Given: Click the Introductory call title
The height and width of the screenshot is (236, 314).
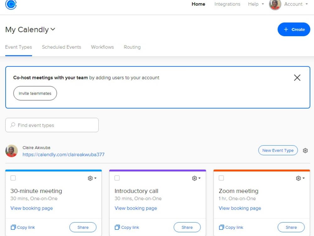Looking at the screenshot, I should [136, 191].
